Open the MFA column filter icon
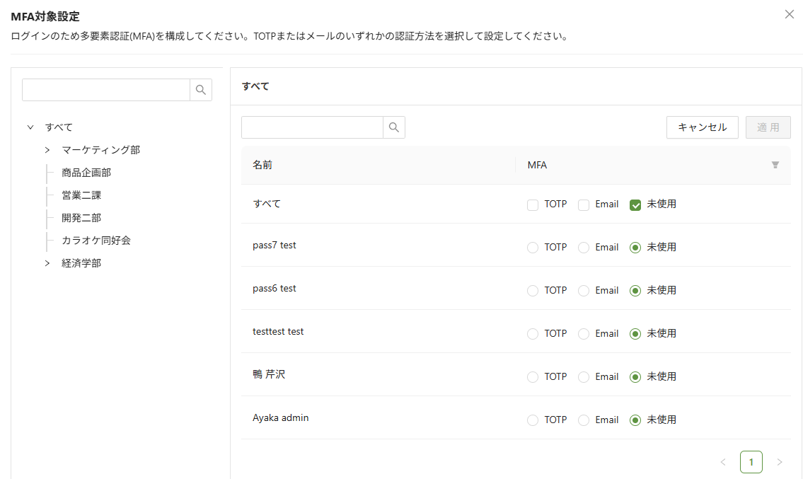Viewport: 803px width, 479px height. point(775,165)
